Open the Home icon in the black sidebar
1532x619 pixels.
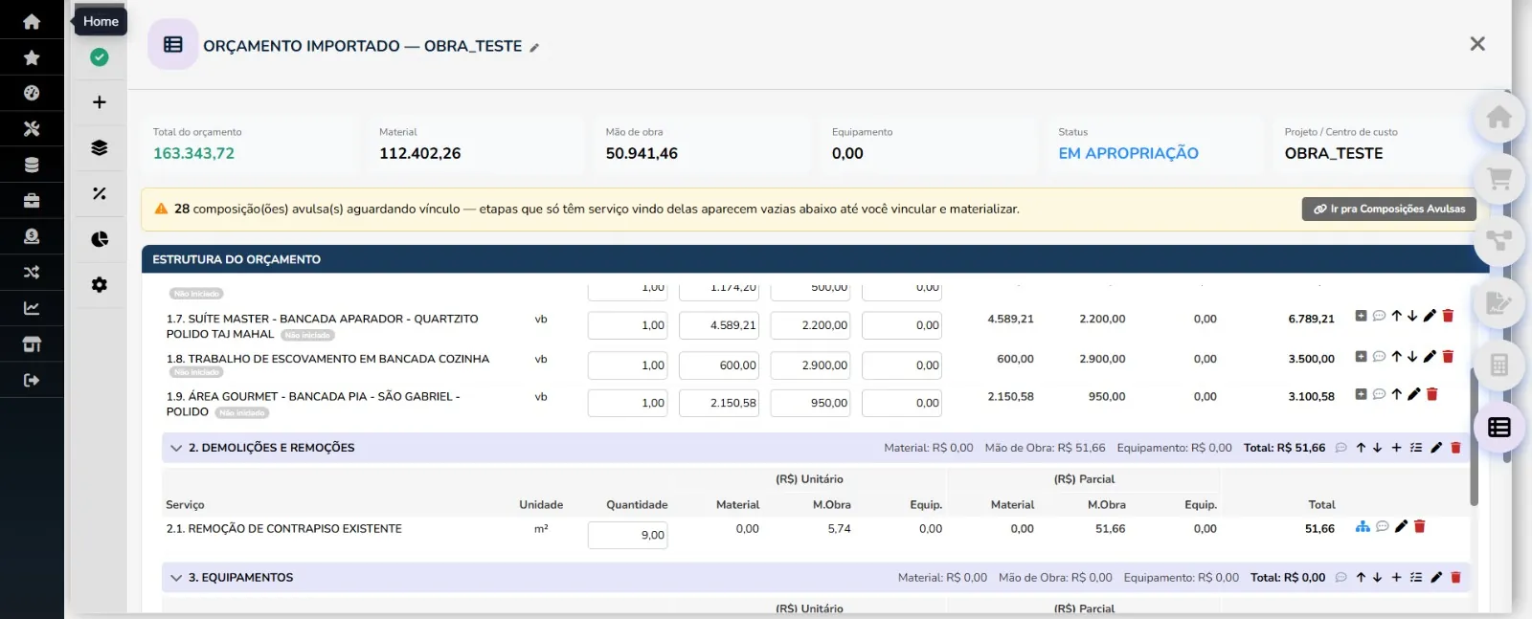click(x=32, y=21)
